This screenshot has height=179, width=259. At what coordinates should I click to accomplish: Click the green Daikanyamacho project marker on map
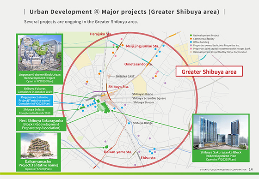coord(106,147)
